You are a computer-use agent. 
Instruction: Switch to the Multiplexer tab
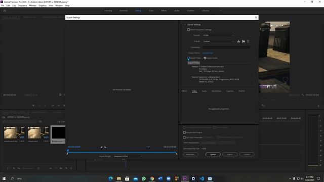point(216,91)
